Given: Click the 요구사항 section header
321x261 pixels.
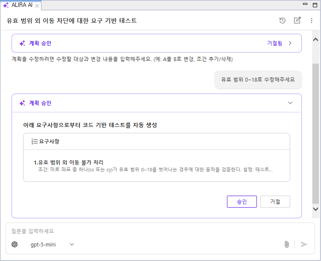Looking at the screenshot, I should [156, 141].
